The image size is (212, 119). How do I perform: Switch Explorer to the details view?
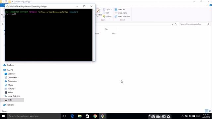206,111
